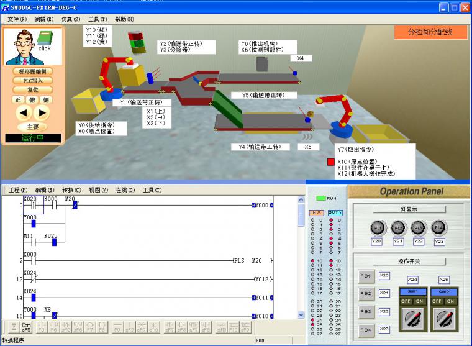Click the ladder editor scrollbar down arrow
The image size is (472, 346).
click(301, 313)
